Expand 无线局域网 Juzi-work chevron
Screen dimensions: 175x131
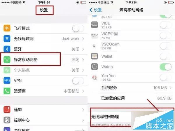tap(83, 39)
